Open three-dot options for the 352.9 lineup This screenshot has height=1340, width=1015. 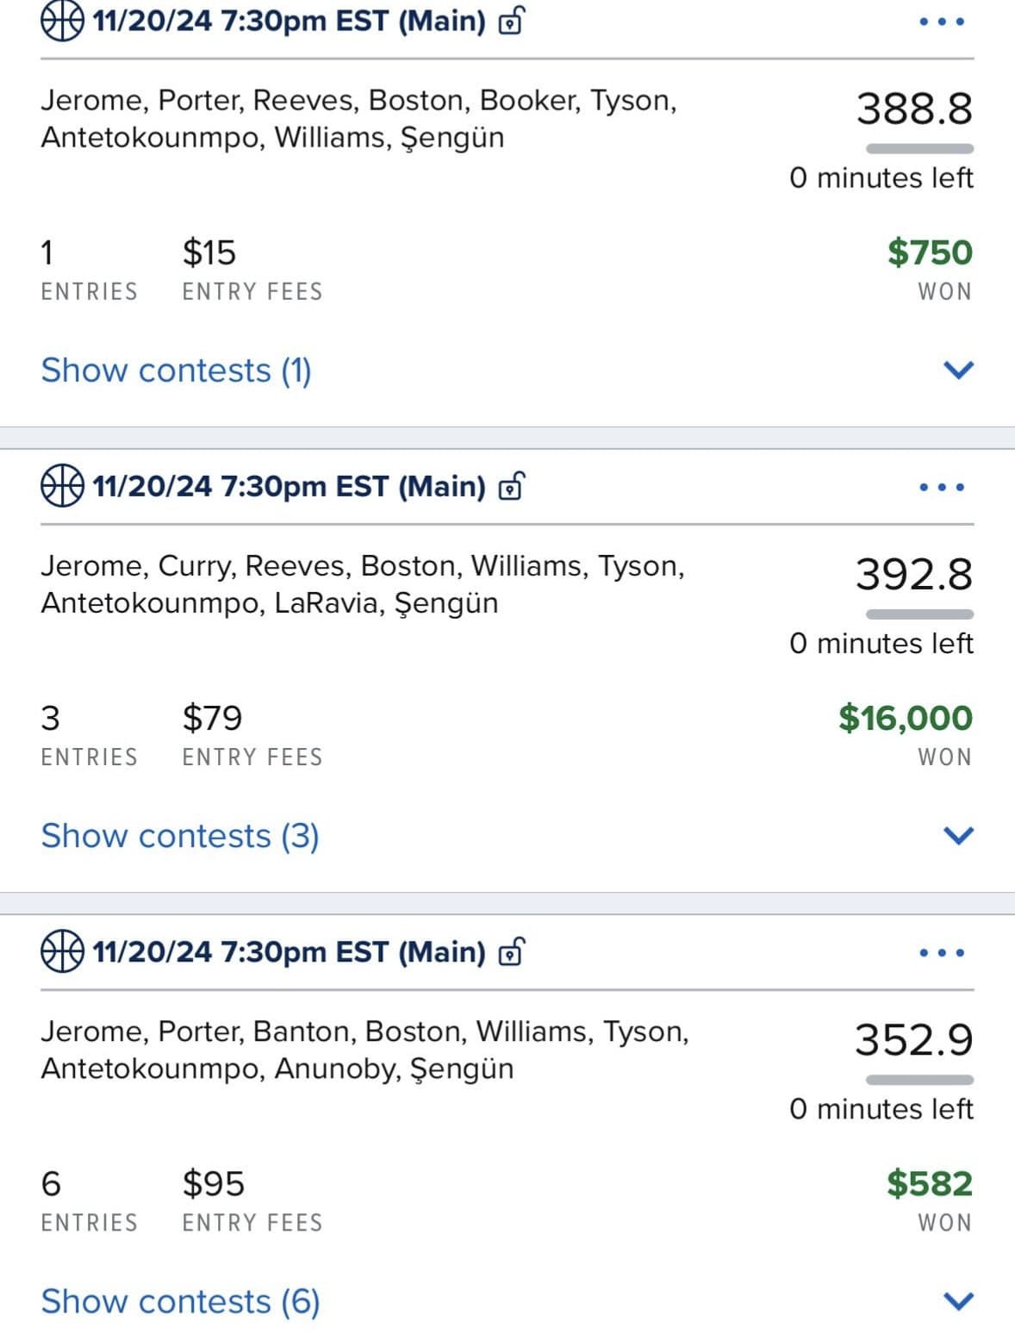(941, 952)
